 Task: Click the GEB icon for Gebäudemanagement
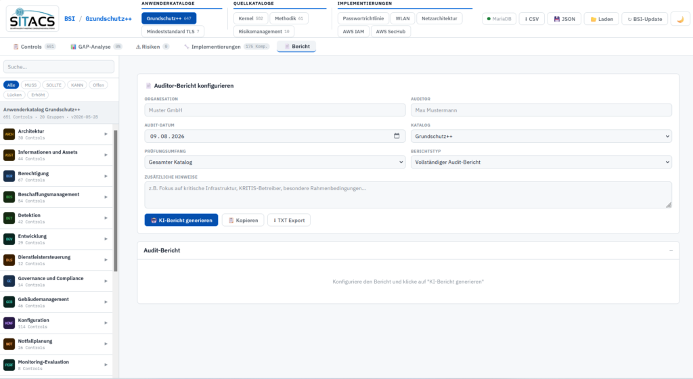(9, 302)
